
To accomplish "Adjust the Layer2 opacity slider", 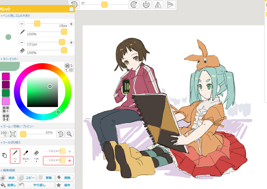I will click(x=63, y=160).
